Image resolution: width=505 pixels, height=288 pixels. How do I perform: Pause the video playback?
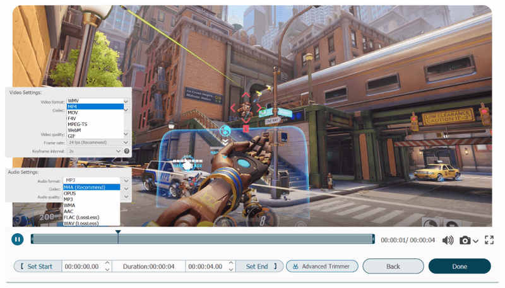point(17,239)
